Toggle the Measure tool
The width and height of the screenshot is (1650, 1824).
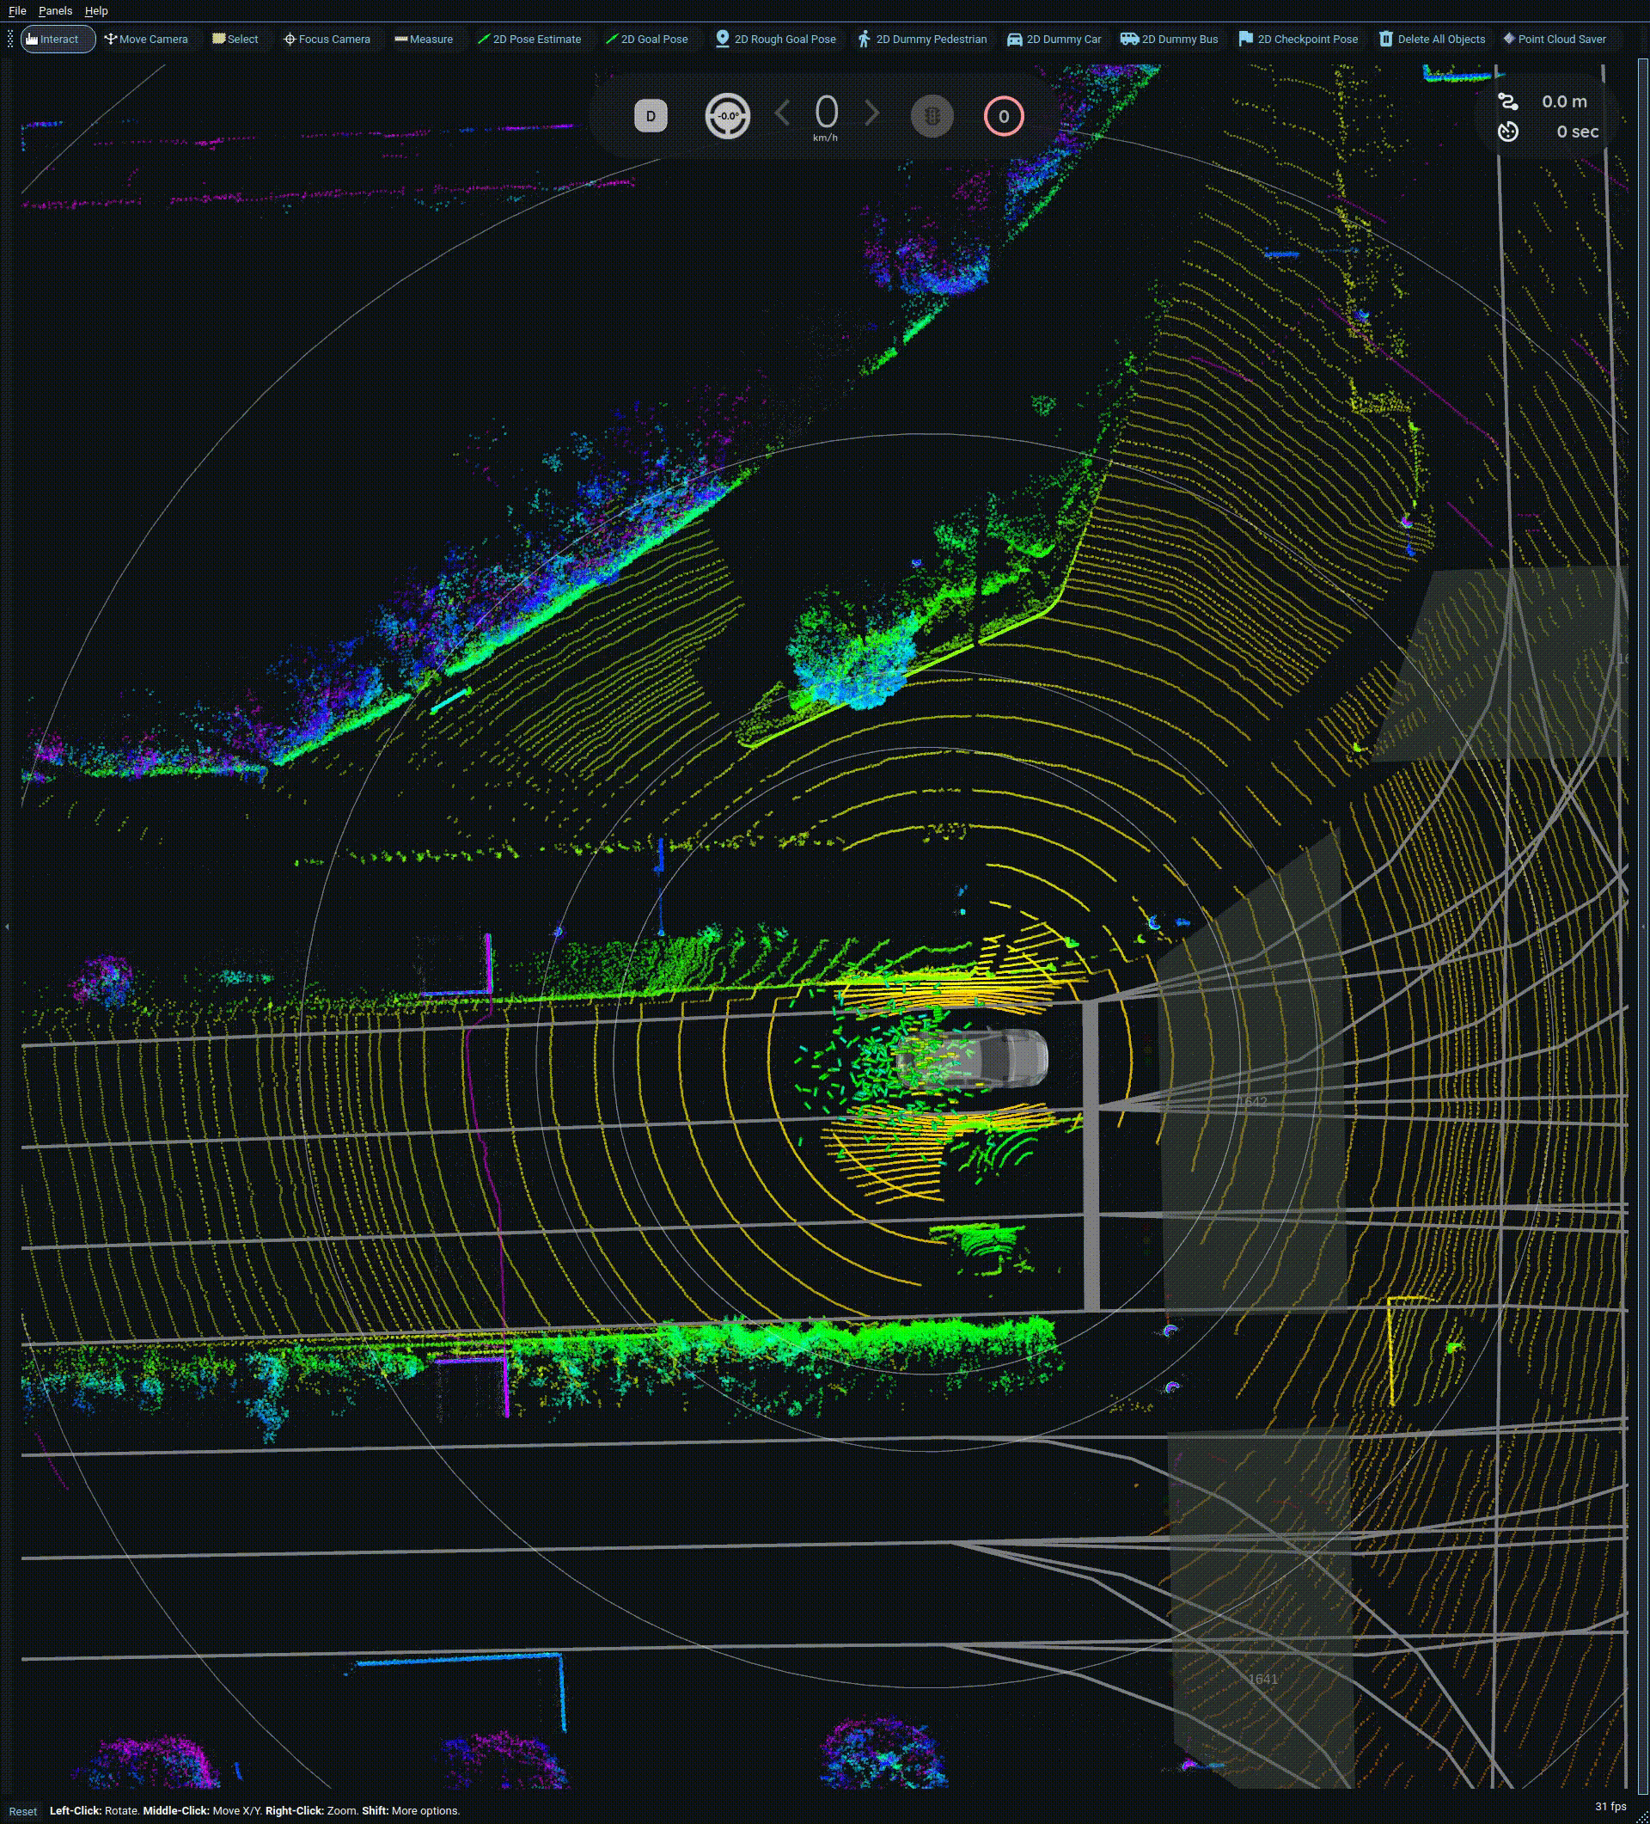tap(424, 39)
